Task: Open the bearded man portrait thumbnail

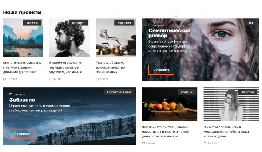Action: [x=70, y=37]
